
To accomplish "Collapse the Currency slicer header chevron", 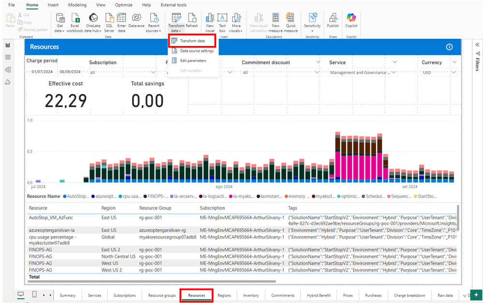I will click(454, 62).
